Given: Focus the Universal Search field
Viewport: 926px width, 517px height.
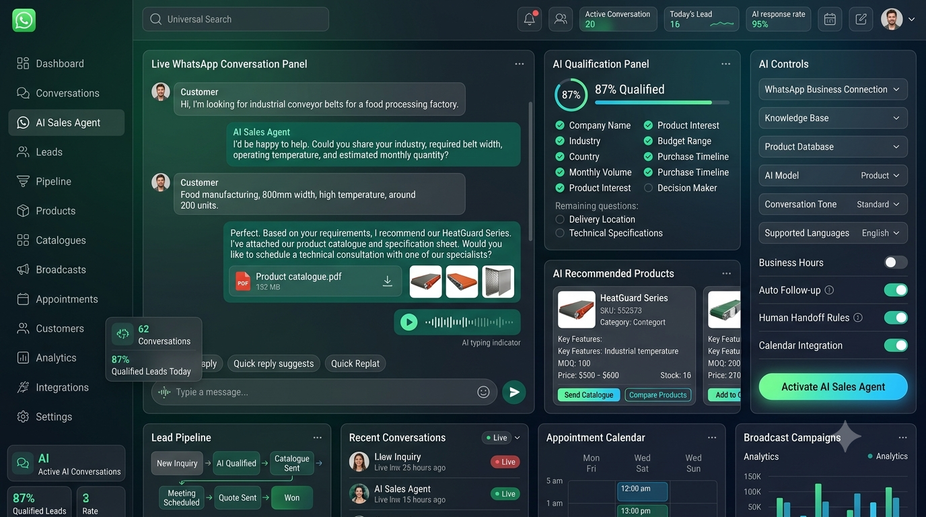Looking at the screenshot, I should coord(236,19).
